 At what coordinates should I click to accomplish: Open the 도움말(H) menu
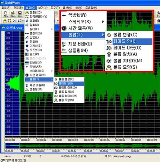point(91,8)
